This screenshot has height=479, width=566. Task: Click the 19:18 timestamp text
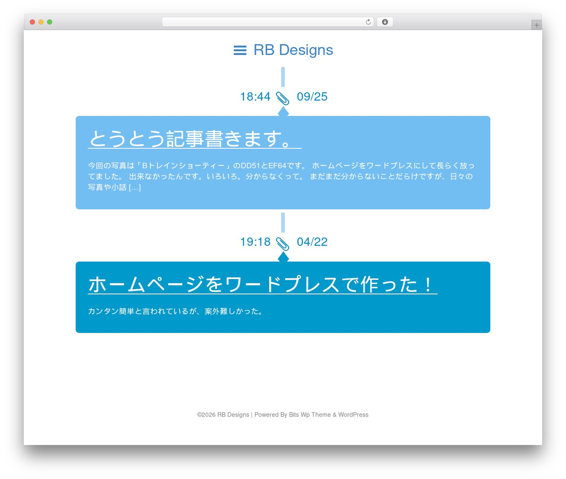(255, 242)
